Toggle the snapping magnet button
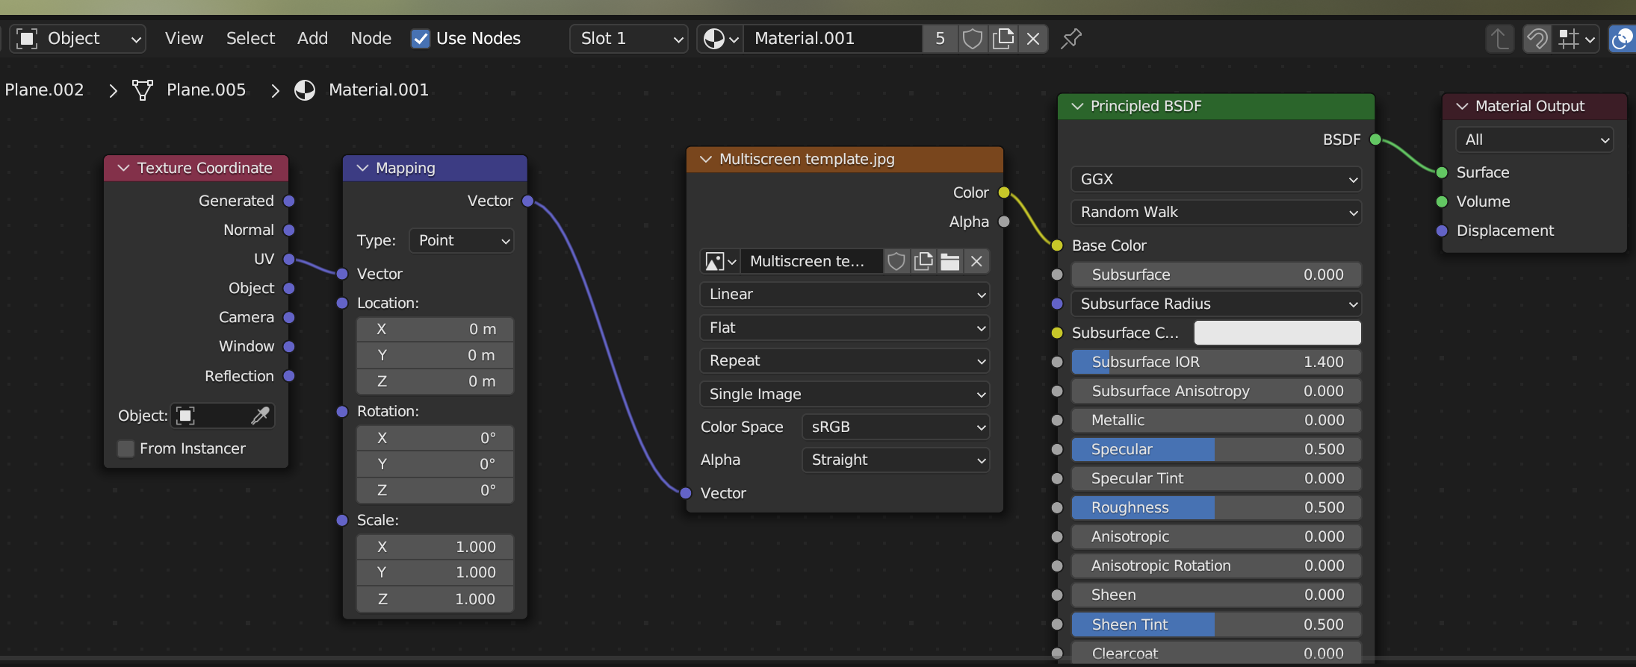This screenshot has height=667, width=1636. point(1537,38)
